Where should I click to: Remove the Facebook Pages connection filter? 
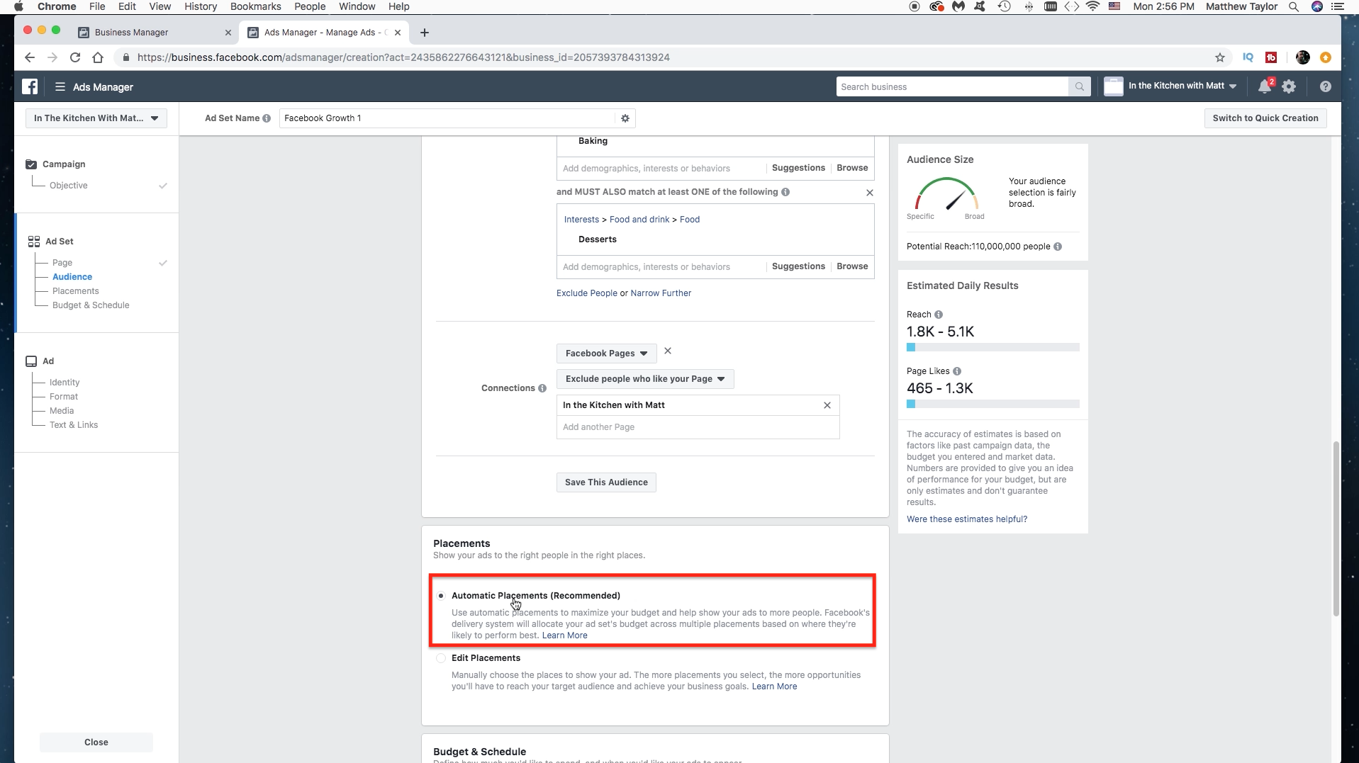668,351
